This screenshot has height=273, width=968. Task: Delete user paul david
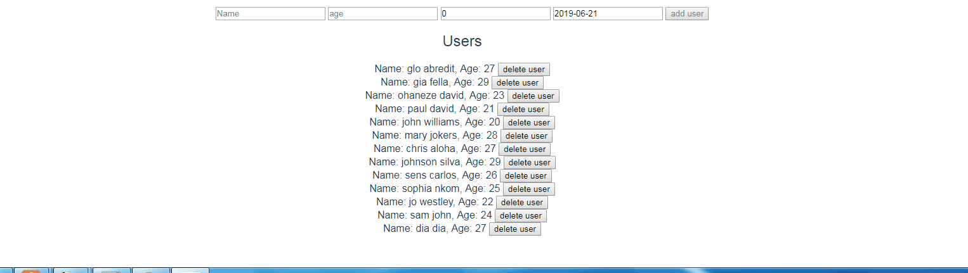(x=523, y=110)
